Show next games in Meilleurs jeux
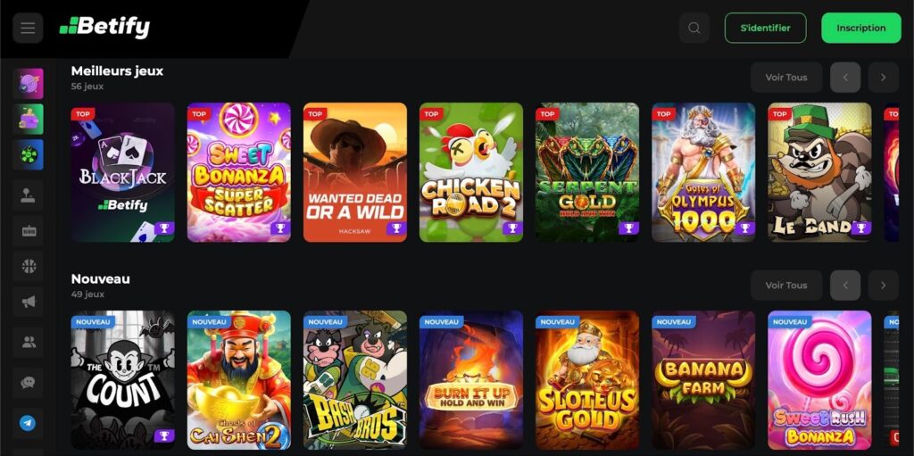Viewport: 914px width, 456px height. pyautogui.click(x=883, y=78)
